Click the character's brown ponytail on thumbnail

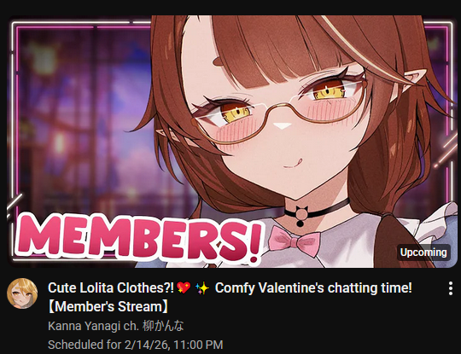pyautogui.click(x=400, y=238)
